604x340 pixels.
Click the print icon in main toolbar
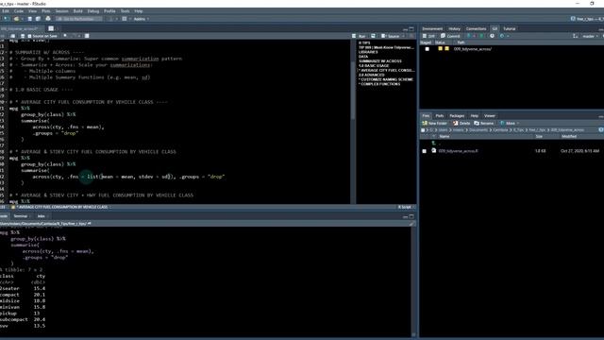48,19
